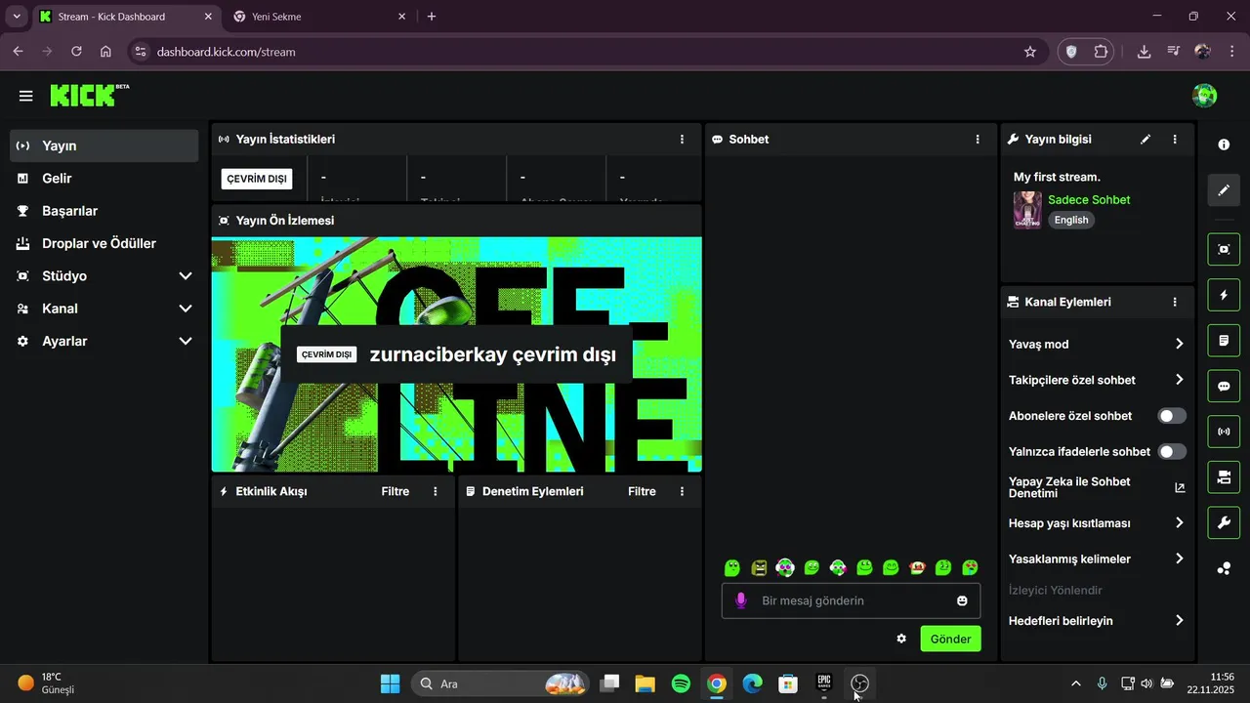Open the Etkinlik Akışı Filtre button
This screenshot has width=1250, height=703.
pos(396,491)
